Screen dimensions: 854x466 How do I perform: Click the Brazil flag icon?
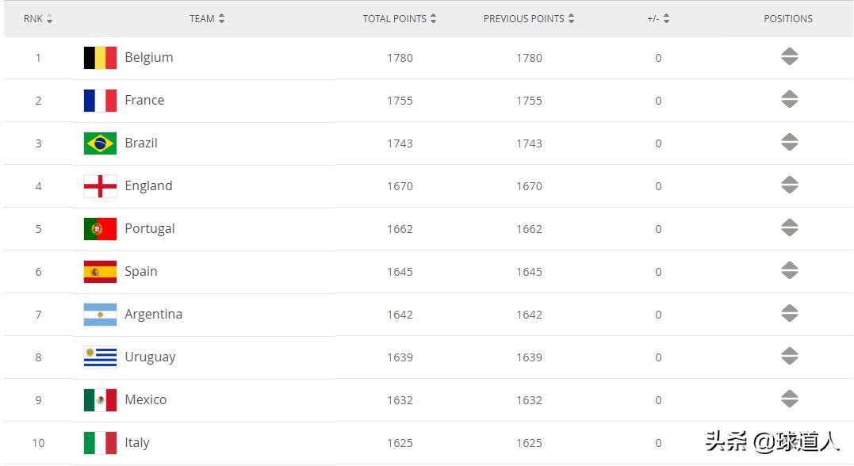[100, 143]
